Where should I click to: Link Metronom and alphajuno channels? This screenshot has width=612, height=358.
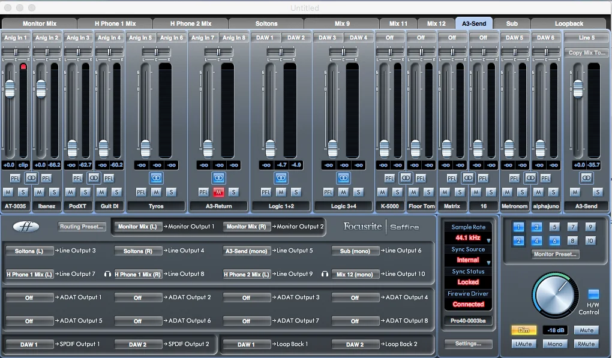tap(530, 178)
